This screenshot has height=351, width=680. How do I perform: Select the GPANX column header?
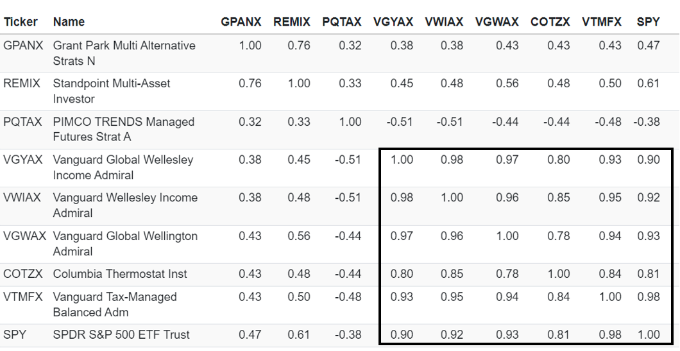241,22
